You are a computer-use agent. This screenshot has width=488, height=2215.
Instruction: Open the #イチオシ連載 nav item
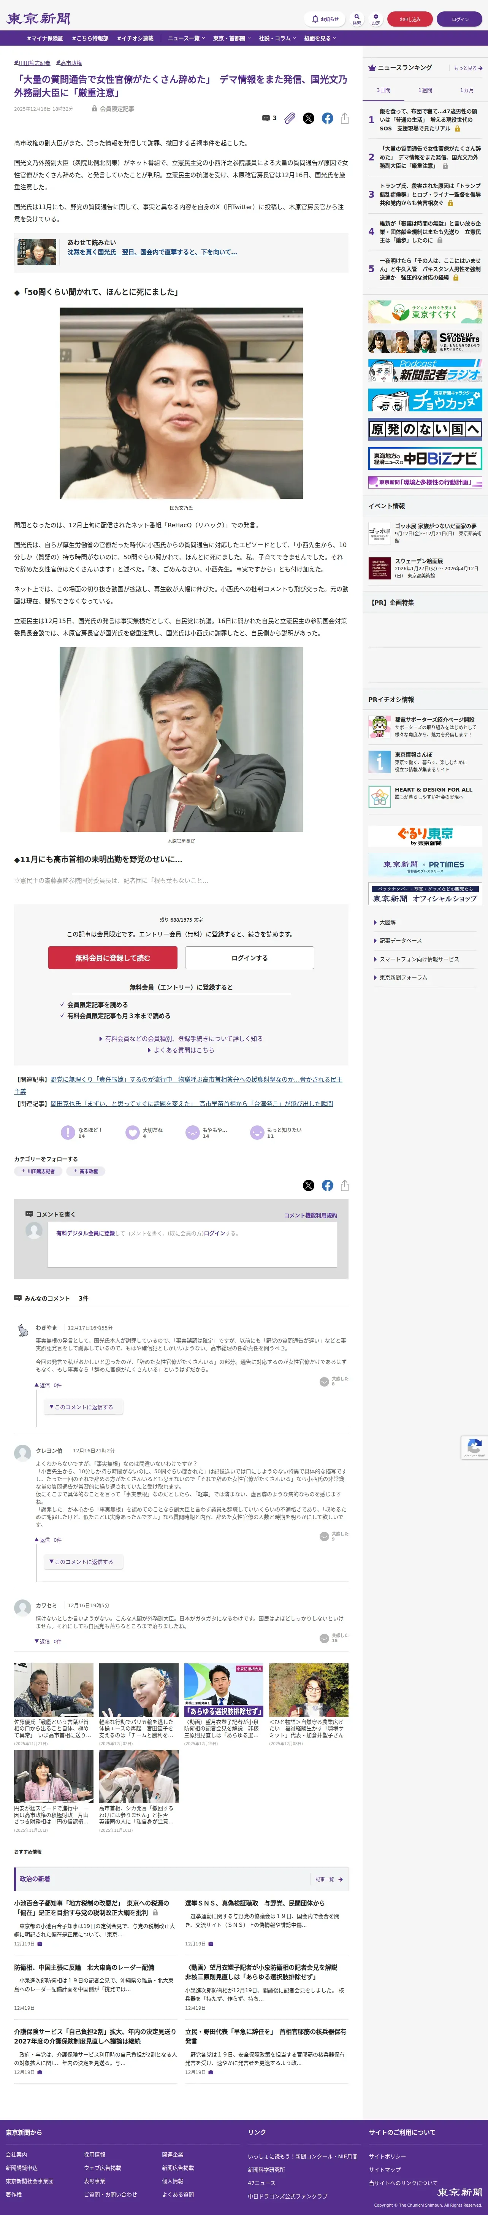pyautogui.click(x=136, y=38)
